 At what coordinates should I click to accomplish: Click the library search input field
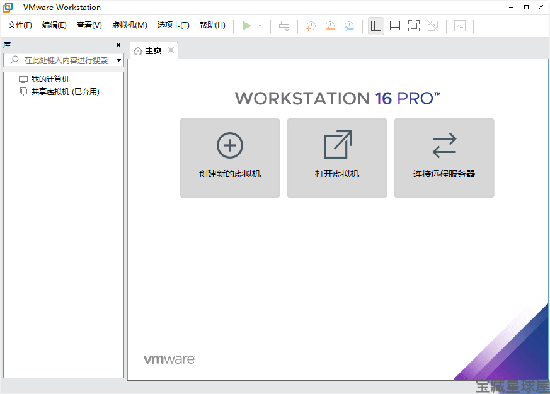[x=64, y=60]
